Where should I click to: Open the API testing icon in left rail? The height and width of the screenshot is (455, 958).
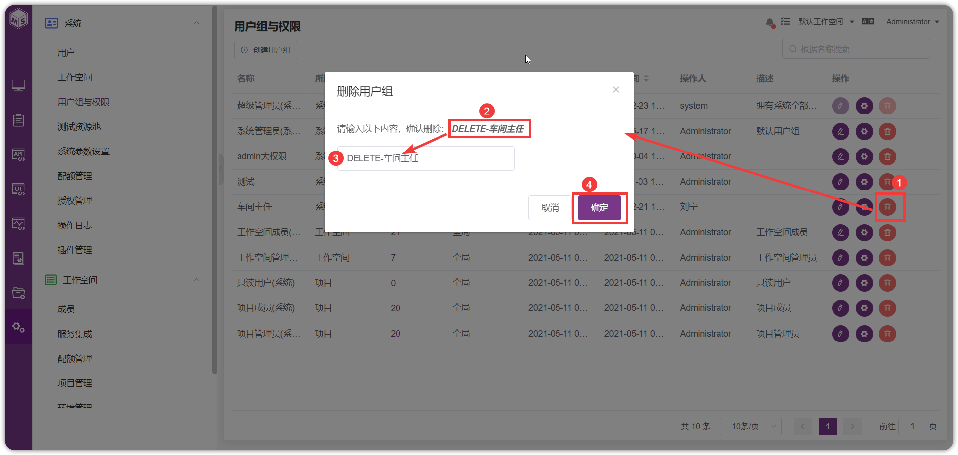(x=19, y=155)
